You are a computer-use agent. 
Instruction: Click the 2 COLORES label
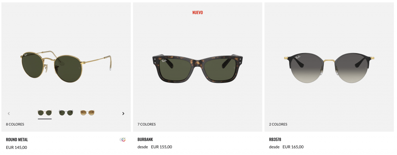coord(278,124)
